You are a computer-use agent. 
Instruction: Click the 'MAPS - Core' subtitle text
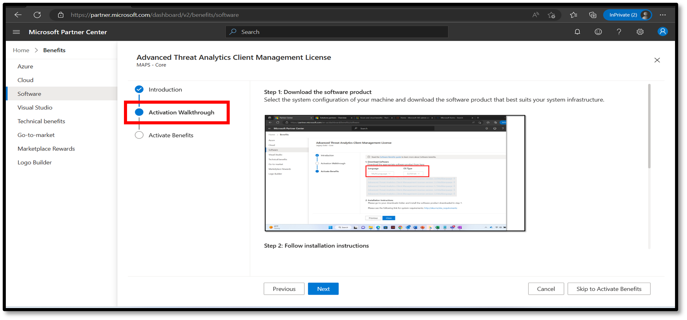coord(151,65)
